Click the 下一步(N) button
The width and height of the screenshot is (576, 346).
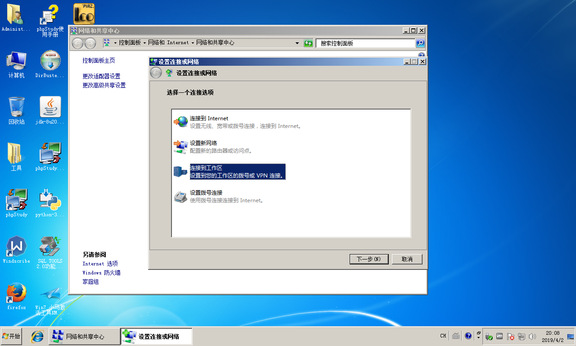[x=369, y=259]
